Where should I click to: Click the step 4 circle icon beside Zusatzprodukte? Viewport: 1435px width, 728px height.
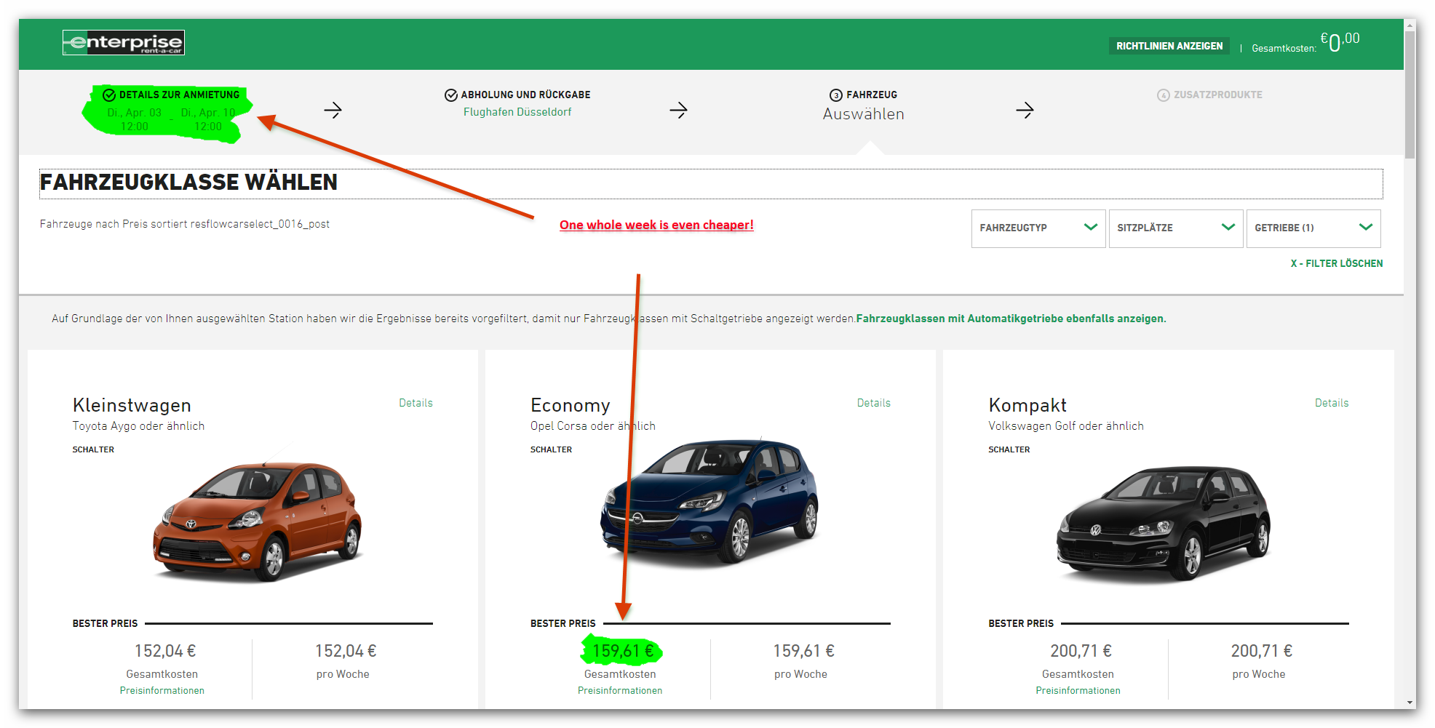point(1164,95)
